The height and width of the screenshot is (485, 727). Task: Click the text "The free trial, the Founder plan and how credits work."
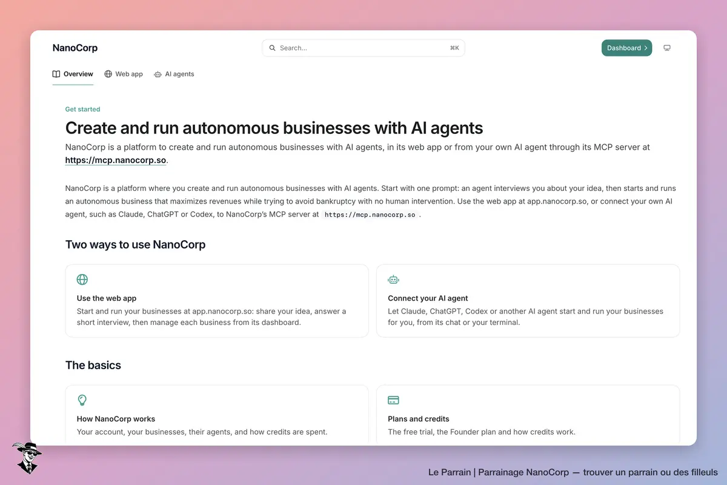pyautogui.click(x=482, y=432)
